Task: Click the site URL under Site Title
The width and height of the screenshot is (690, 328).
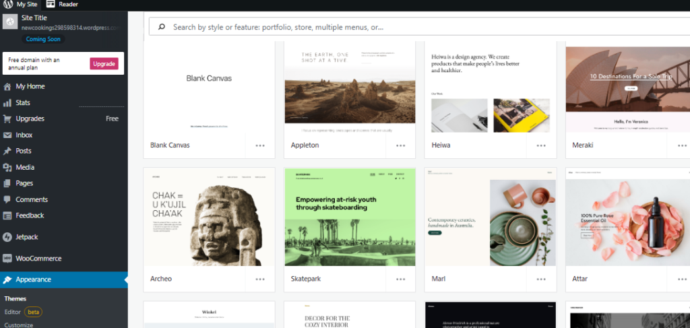Action: click(71, 27)
